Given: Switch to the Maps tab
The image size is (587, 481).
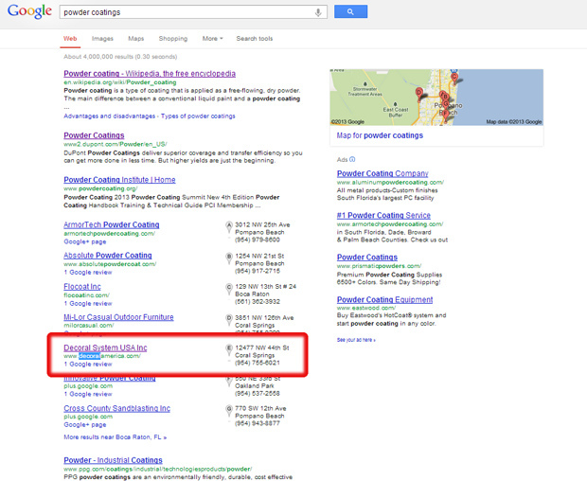Looking at the screenshot, I should (x=136, y=39).
